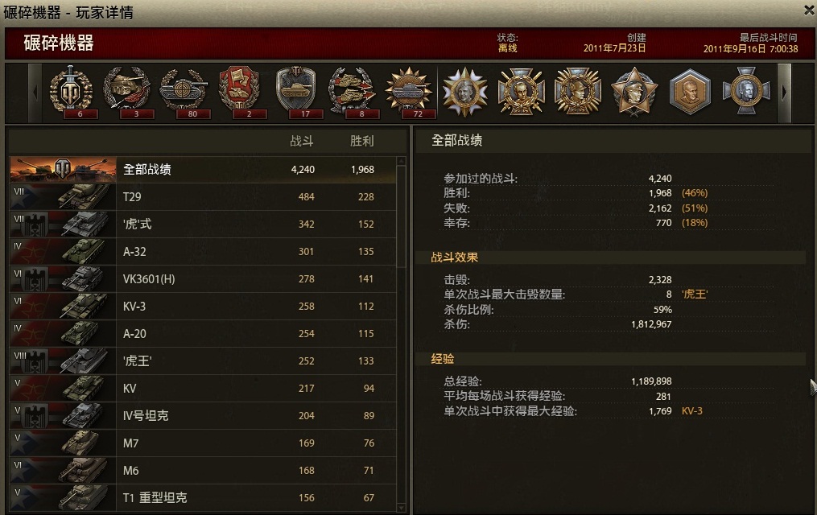Click the KV-3 tank thumbnail
The width and height of the screenshot is (817, 515).
coord(63,307)
